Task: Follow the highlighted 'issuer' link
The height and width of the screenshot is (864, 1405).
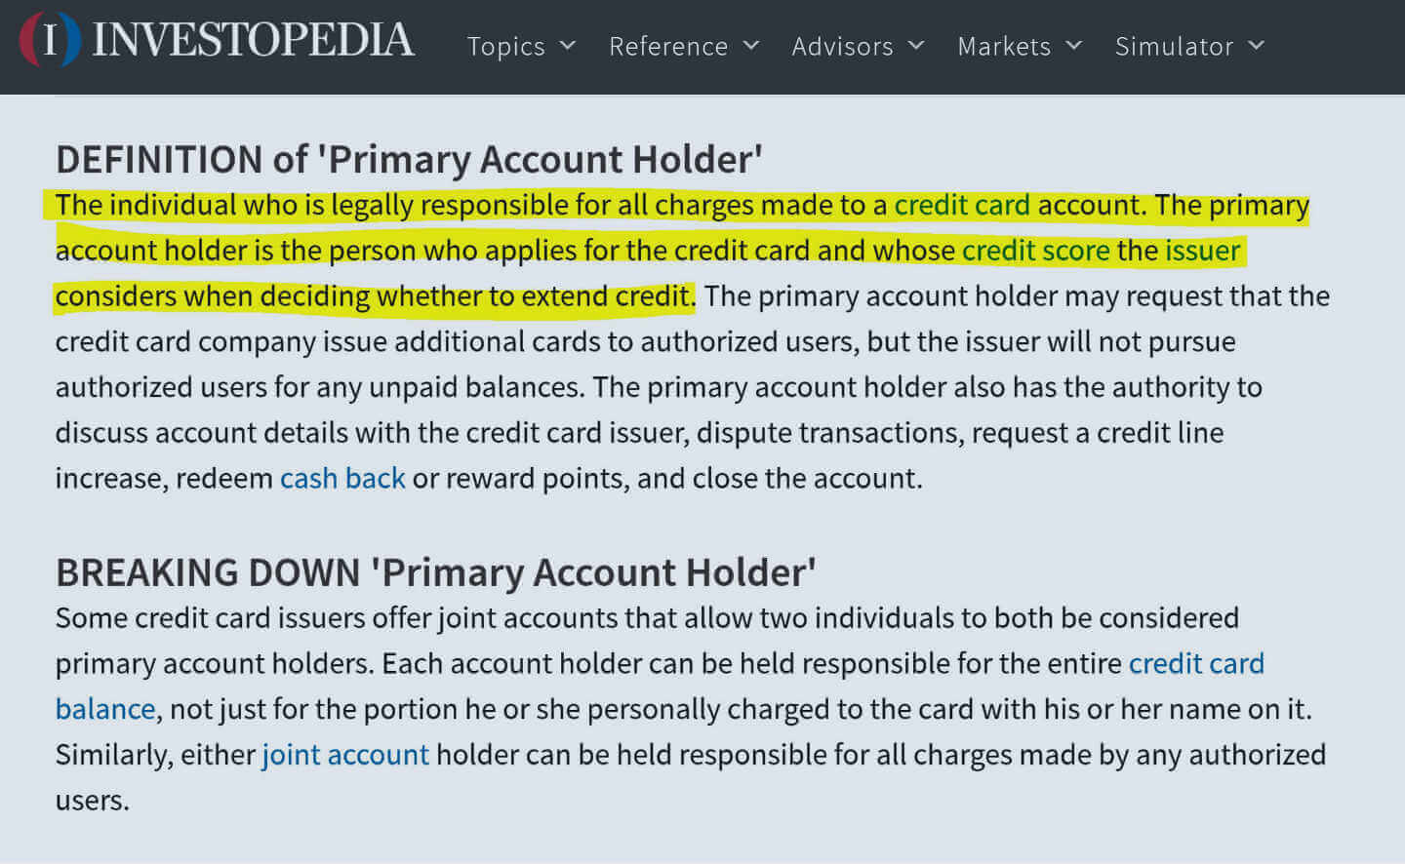Action: 1202,251
